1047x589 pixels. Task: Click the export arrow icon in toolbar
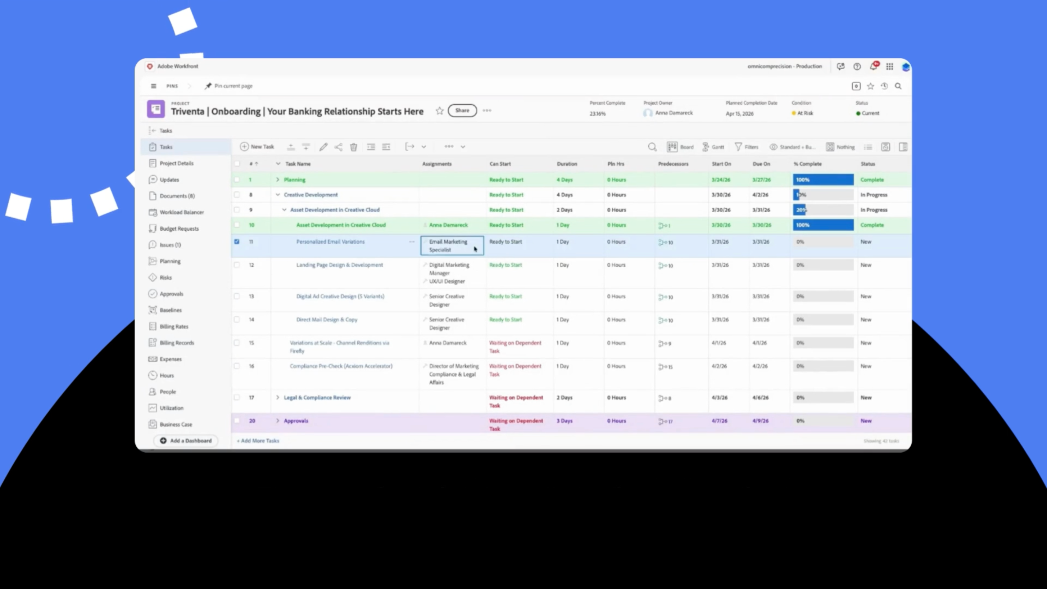(410, 147)
